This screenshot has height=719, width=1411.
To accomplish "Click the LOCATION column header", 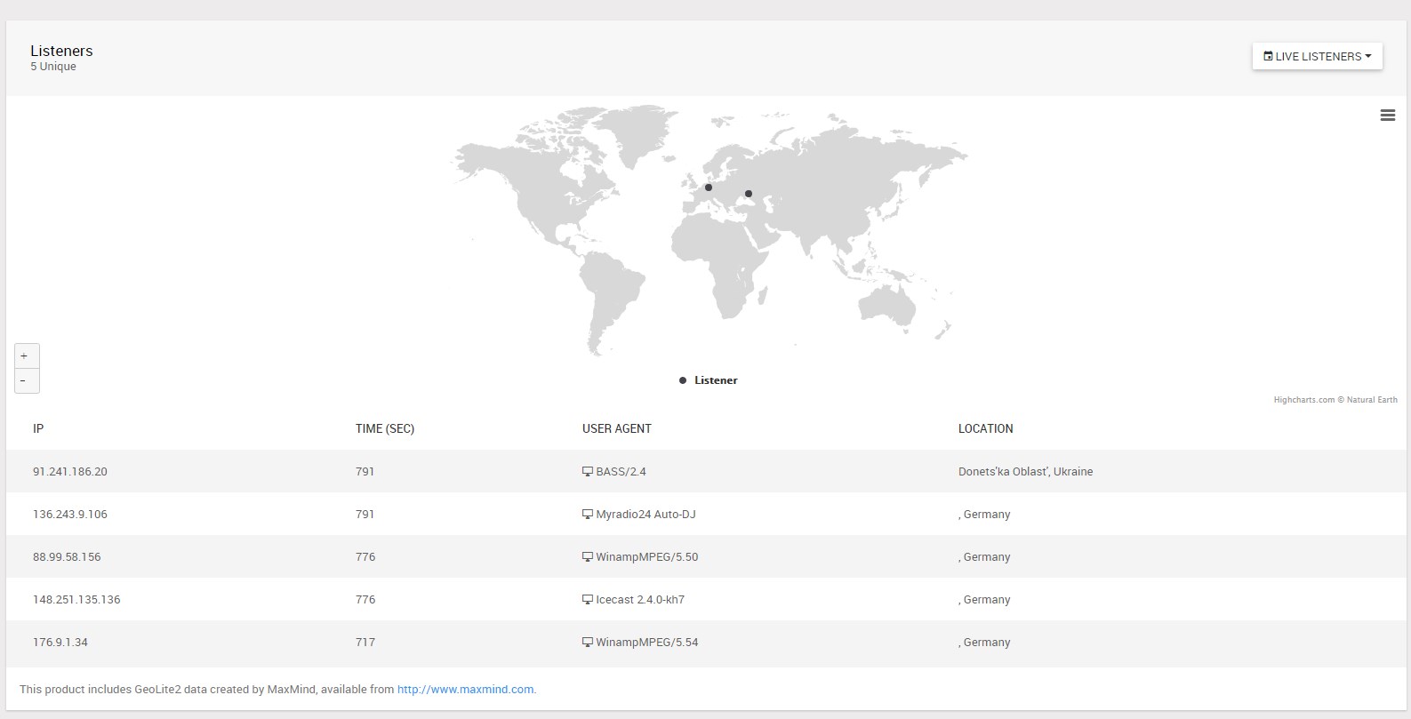I will click(x=986, y=428).
